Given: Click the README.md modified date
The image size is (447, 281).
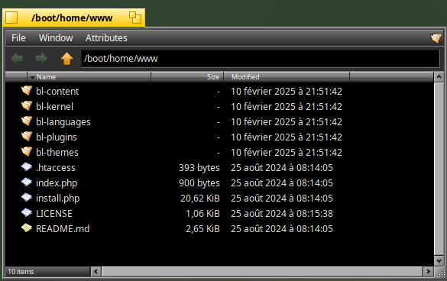Looking at the screenshot, I should [282, 229].
